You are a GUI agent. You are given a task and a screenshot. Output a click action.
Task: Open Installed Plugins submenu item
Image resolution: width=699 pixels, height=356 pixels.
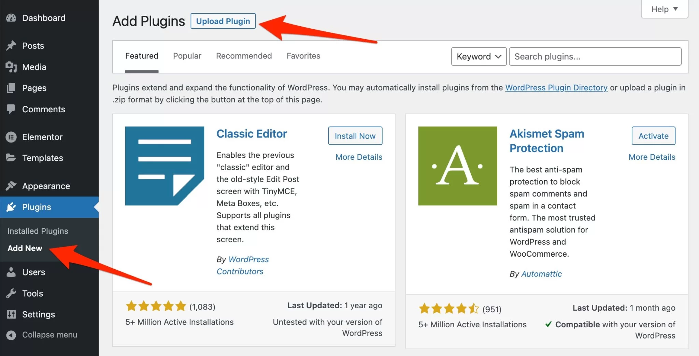pos(38,231)
